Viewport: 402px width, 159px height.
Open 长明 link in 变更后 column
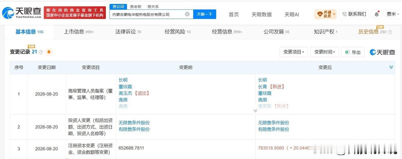[263, 80]
